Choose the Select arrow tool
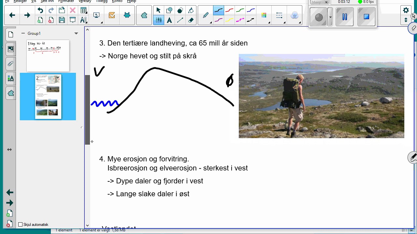This screenshot has width=417, height=234. coord(159,10)
